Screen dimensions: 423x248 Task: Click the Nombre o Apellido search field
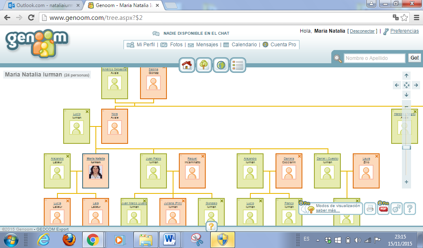(x=374, y=58)
